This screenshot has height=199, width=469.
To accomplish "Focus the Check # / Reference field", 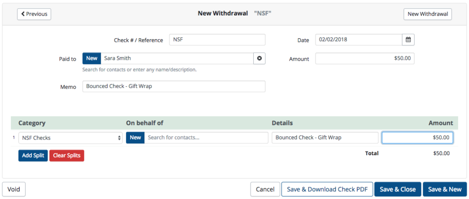I will [217, 40].
